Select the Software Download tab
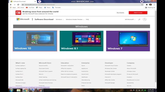The height and width of the screenshot is (92, 165). click(x=23, y=2)
